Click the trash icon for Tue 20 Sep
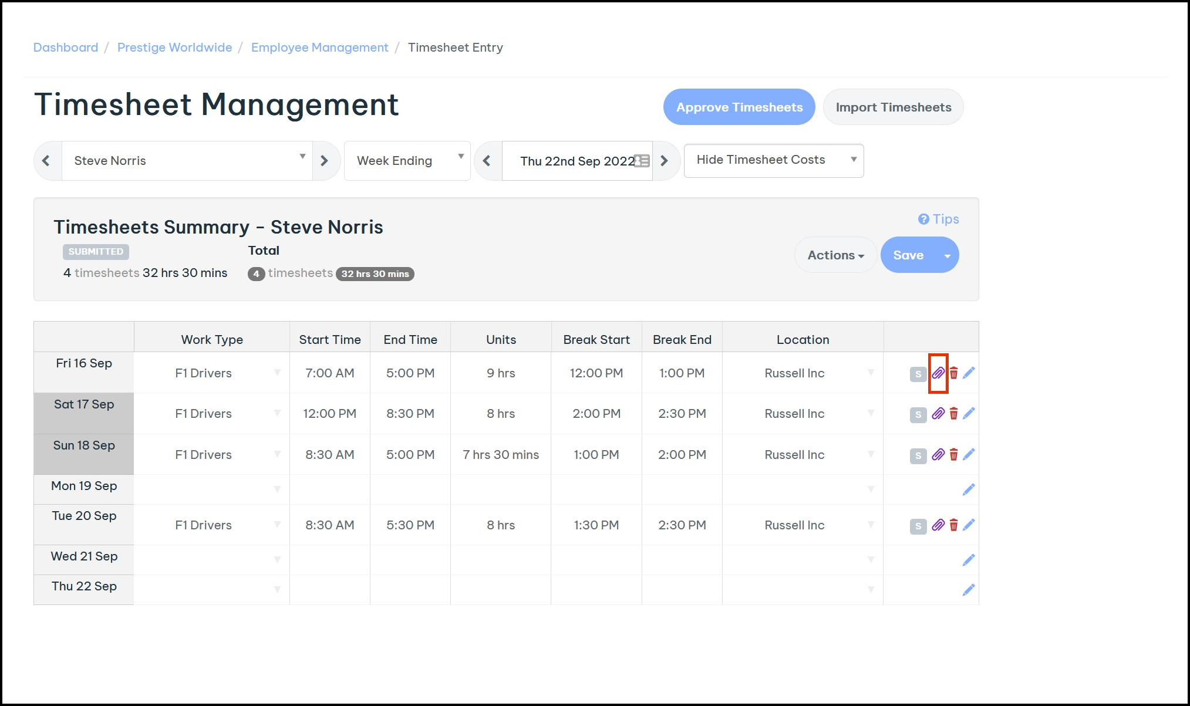This screenshot has height=706, width=1190. point(953,525)
